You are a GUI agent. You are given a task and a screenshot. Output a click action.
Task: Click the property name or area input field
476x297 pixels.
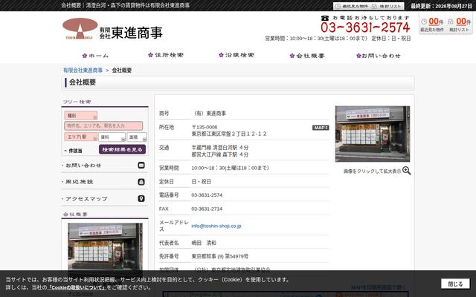pyautogui.click(x=103, y=125)
